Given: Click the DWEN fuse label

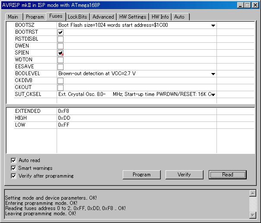Looking at the screenshot, I should [22, 46].
